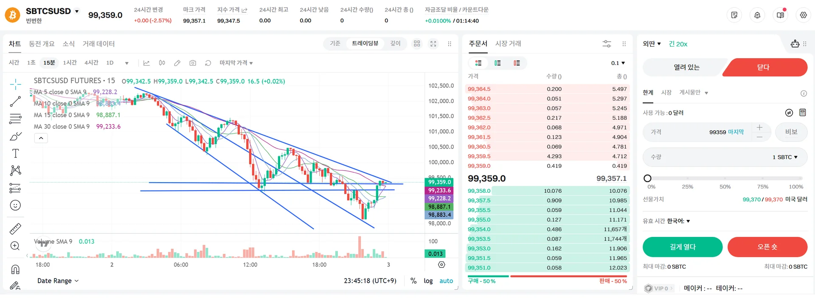
Task: Open the 거래 데이터 tab
Action: pos(98,44)
